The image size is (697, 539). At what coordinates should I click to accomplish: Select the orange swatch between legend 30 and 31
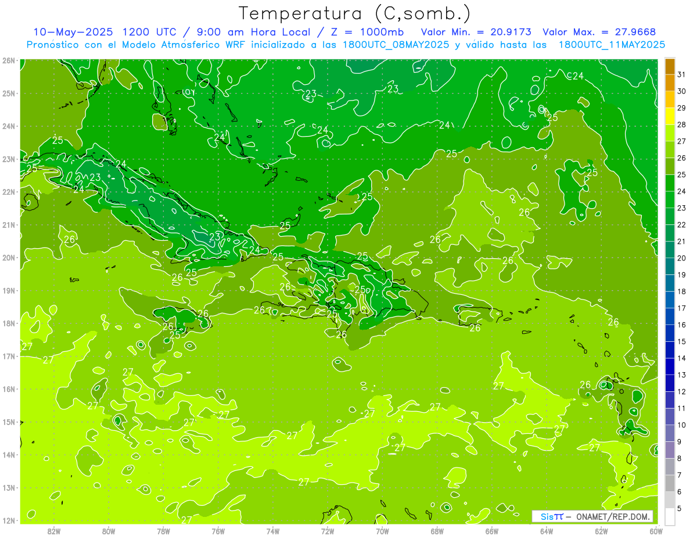pos(670,83)
